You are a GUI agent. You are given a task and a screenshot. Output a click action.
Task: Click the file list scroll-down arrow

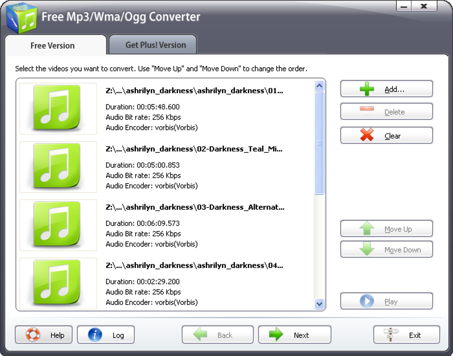click(319, 304)
